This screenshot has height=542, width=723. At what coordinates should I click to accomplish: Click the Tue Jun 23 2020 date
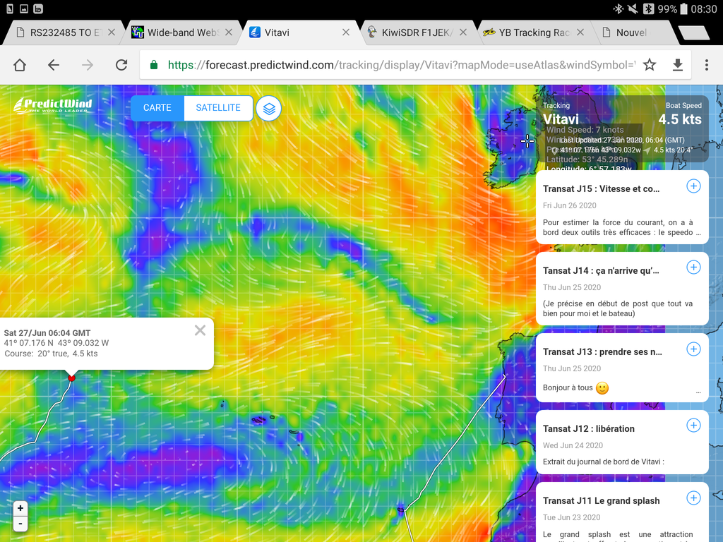tap(571, 517)
